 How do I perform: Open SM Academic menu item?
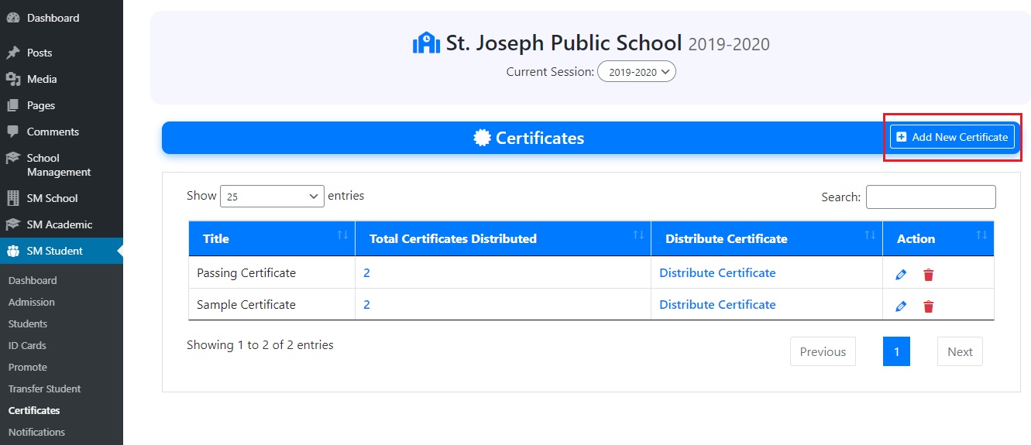tap(61, 224)
